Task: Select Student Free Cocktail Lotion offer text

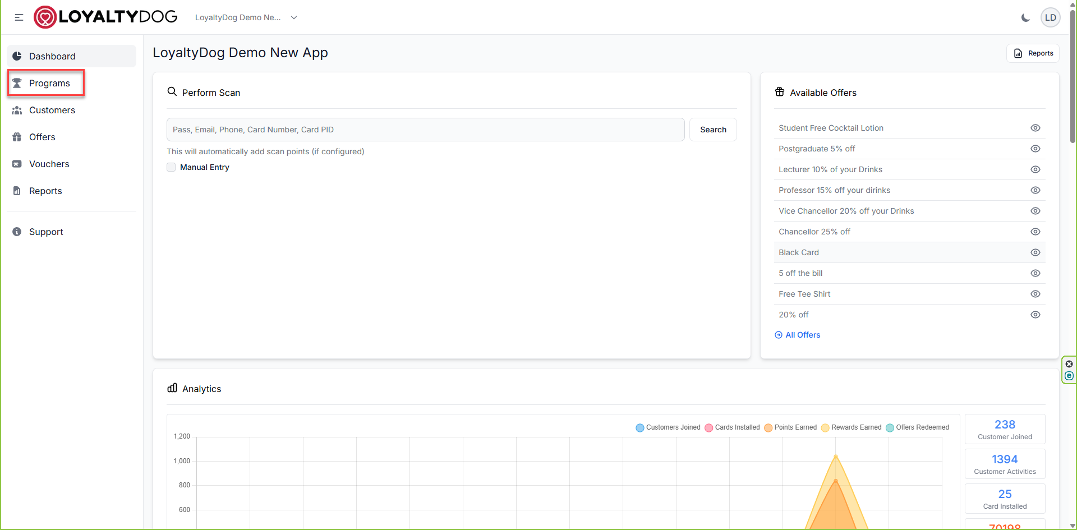Action: (x=831, y=128)
